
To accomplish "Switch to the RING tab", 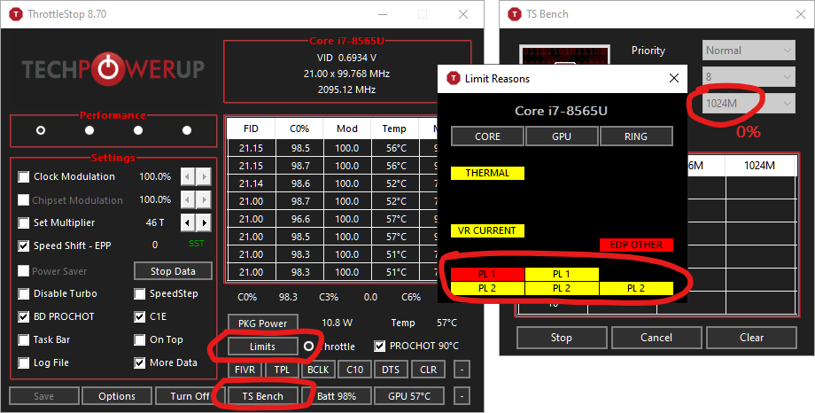I will pos(636,136).
